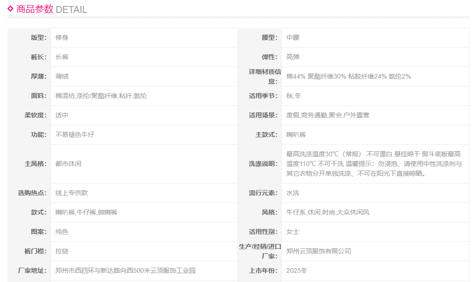Click the factory address starting with 郑州市西四环
This screenshot has height=282, width=474.
coord(125,270)
